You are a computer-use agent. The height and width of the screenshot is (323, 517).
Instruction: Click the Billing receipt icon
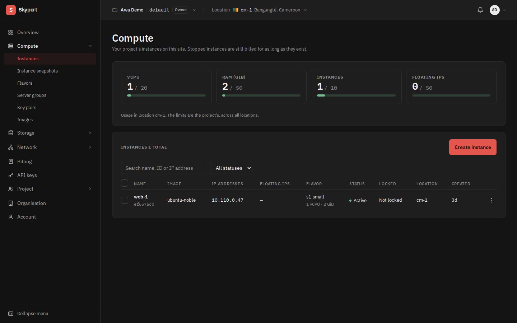pyautogui.click(x=11, y=161)
